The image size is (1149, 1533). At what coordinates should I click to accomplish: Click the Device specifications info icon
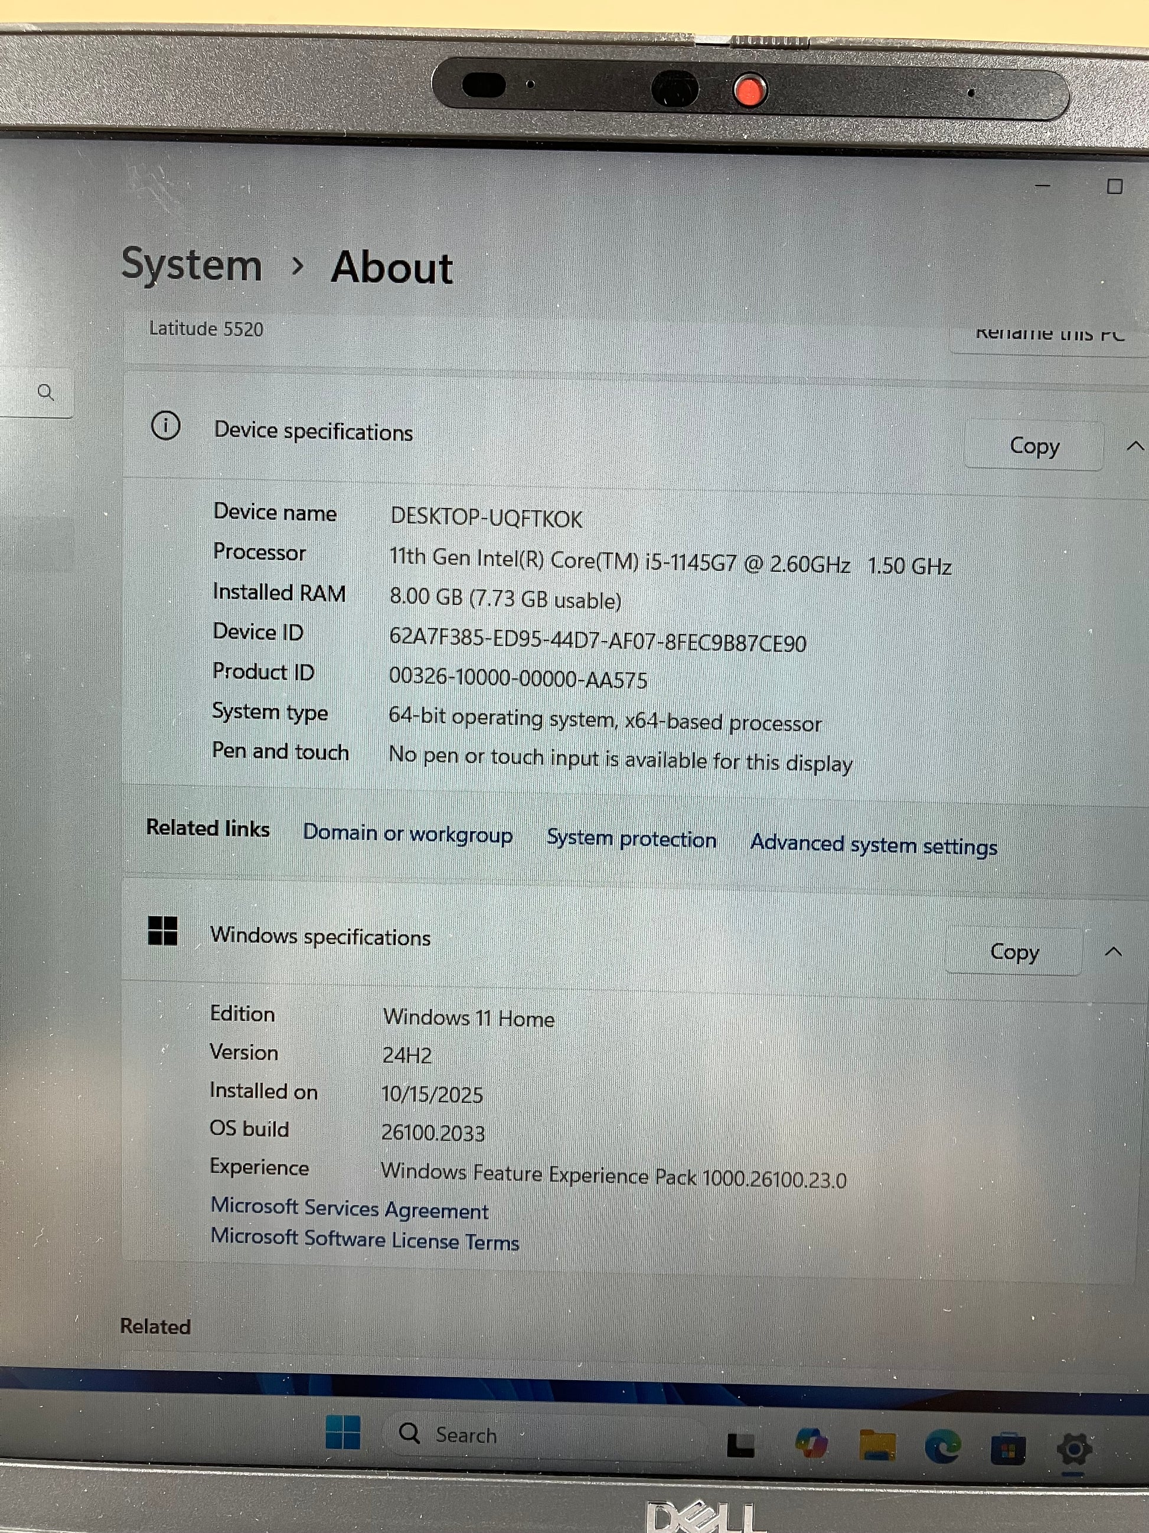(x=165, y=425)
